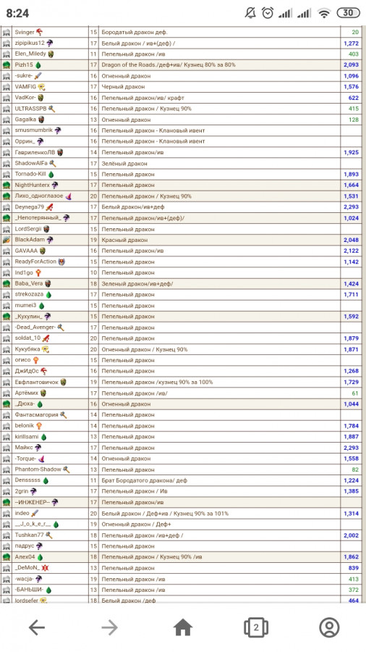
Task: Click the hat icon after -Torque-
Action: click(x=41, y=459)
